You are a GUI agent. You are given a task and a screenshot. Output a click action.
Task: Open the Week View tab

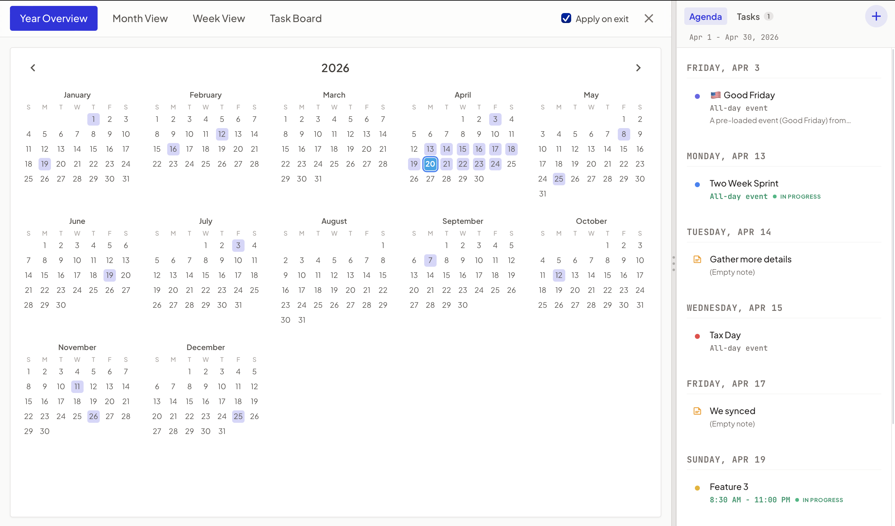pos(219,18)
